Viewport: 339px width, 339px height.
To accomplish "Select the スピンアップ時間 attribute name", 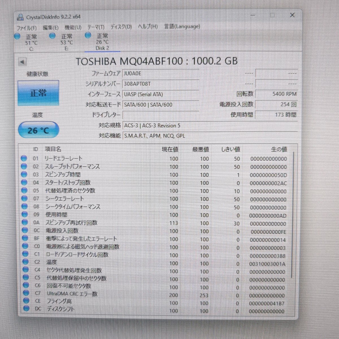I will (63, 175).
